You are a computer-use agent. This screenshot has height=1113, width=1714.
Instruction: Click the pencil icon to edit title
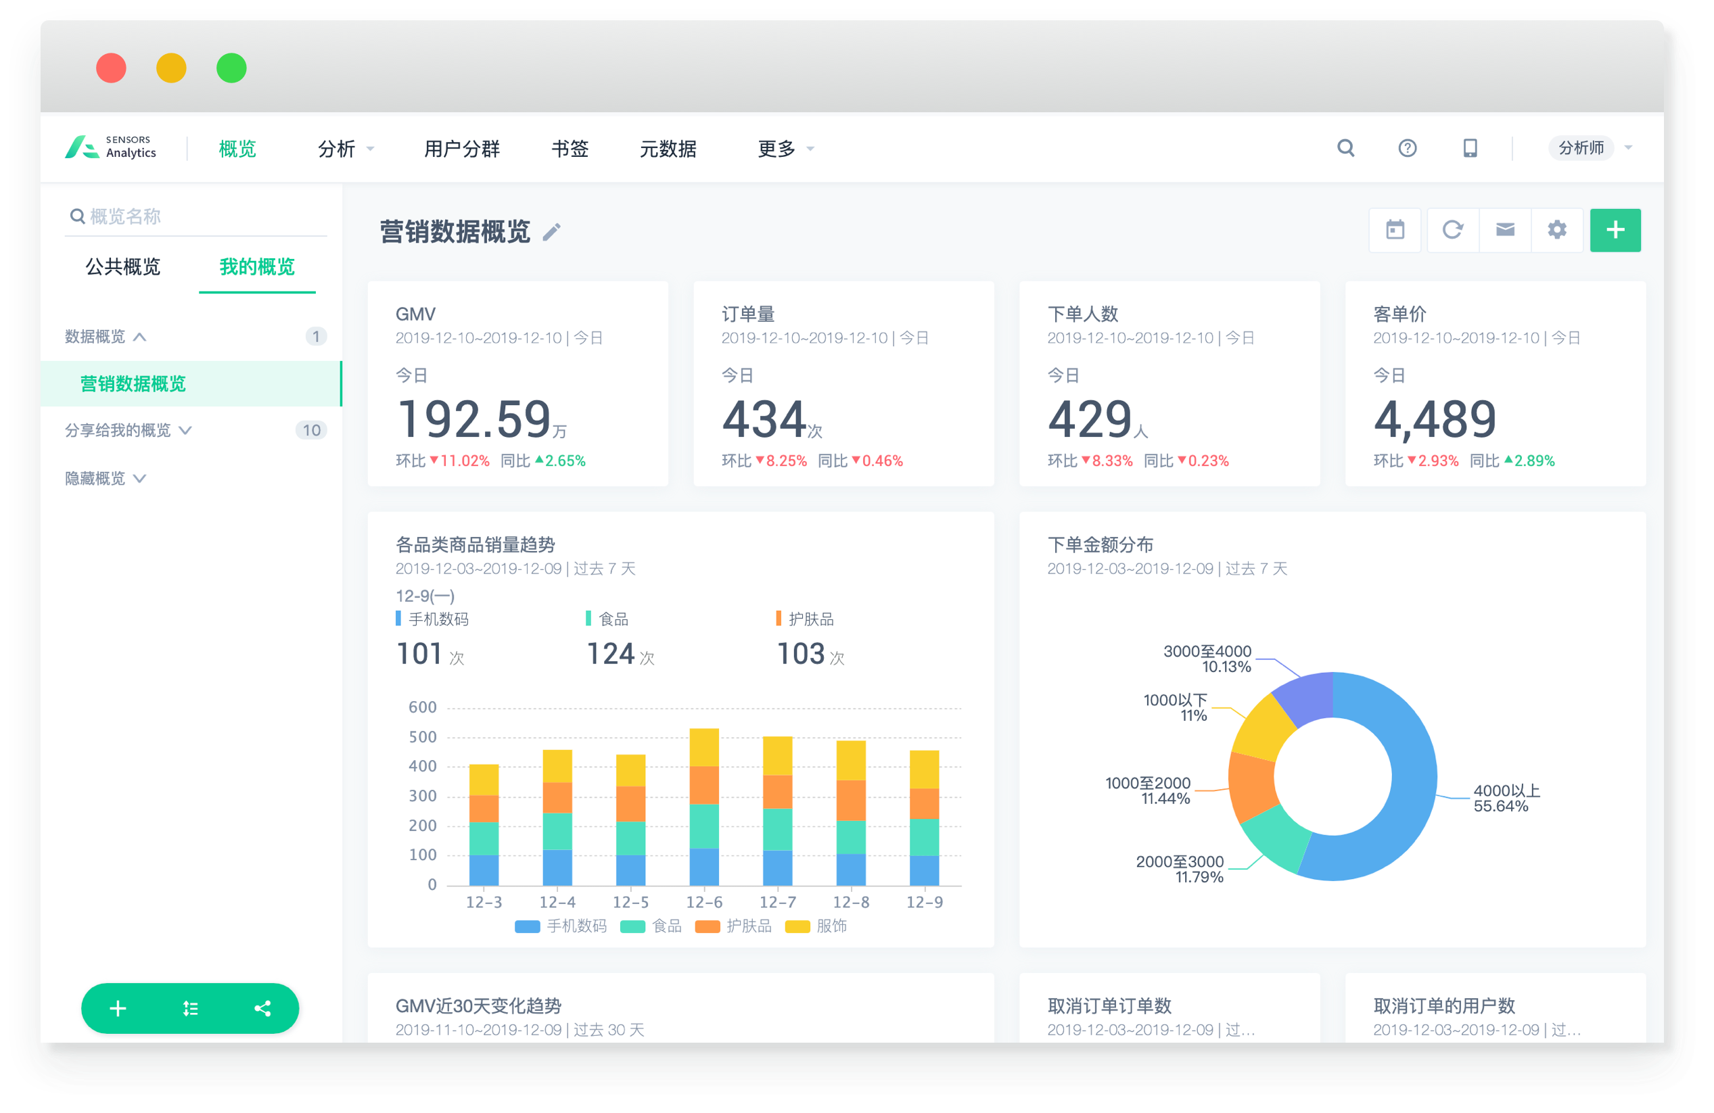pyautogui.click(x=552, y=233)
